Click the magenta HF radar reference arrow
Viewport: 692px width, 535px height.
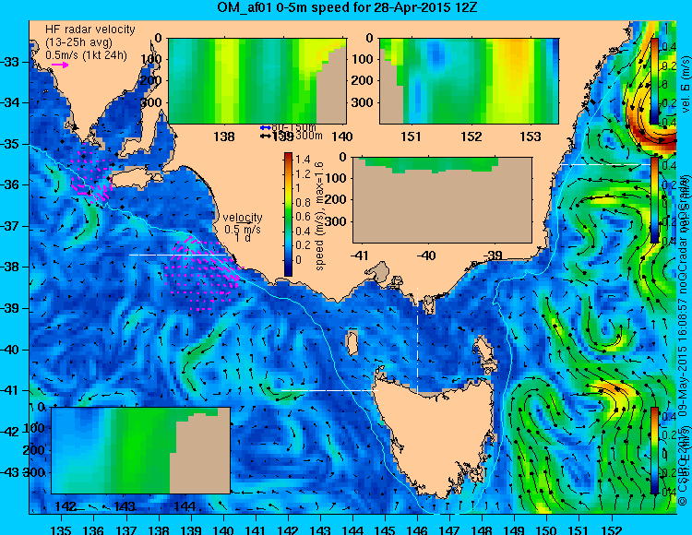[x=60, y=65]
